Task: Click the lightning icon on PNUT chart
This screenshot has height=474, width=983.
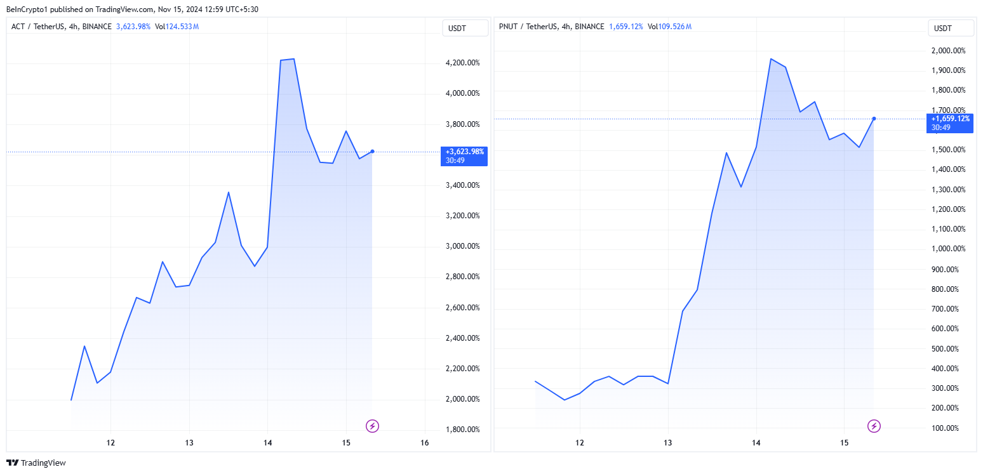Action: (874, 426)
